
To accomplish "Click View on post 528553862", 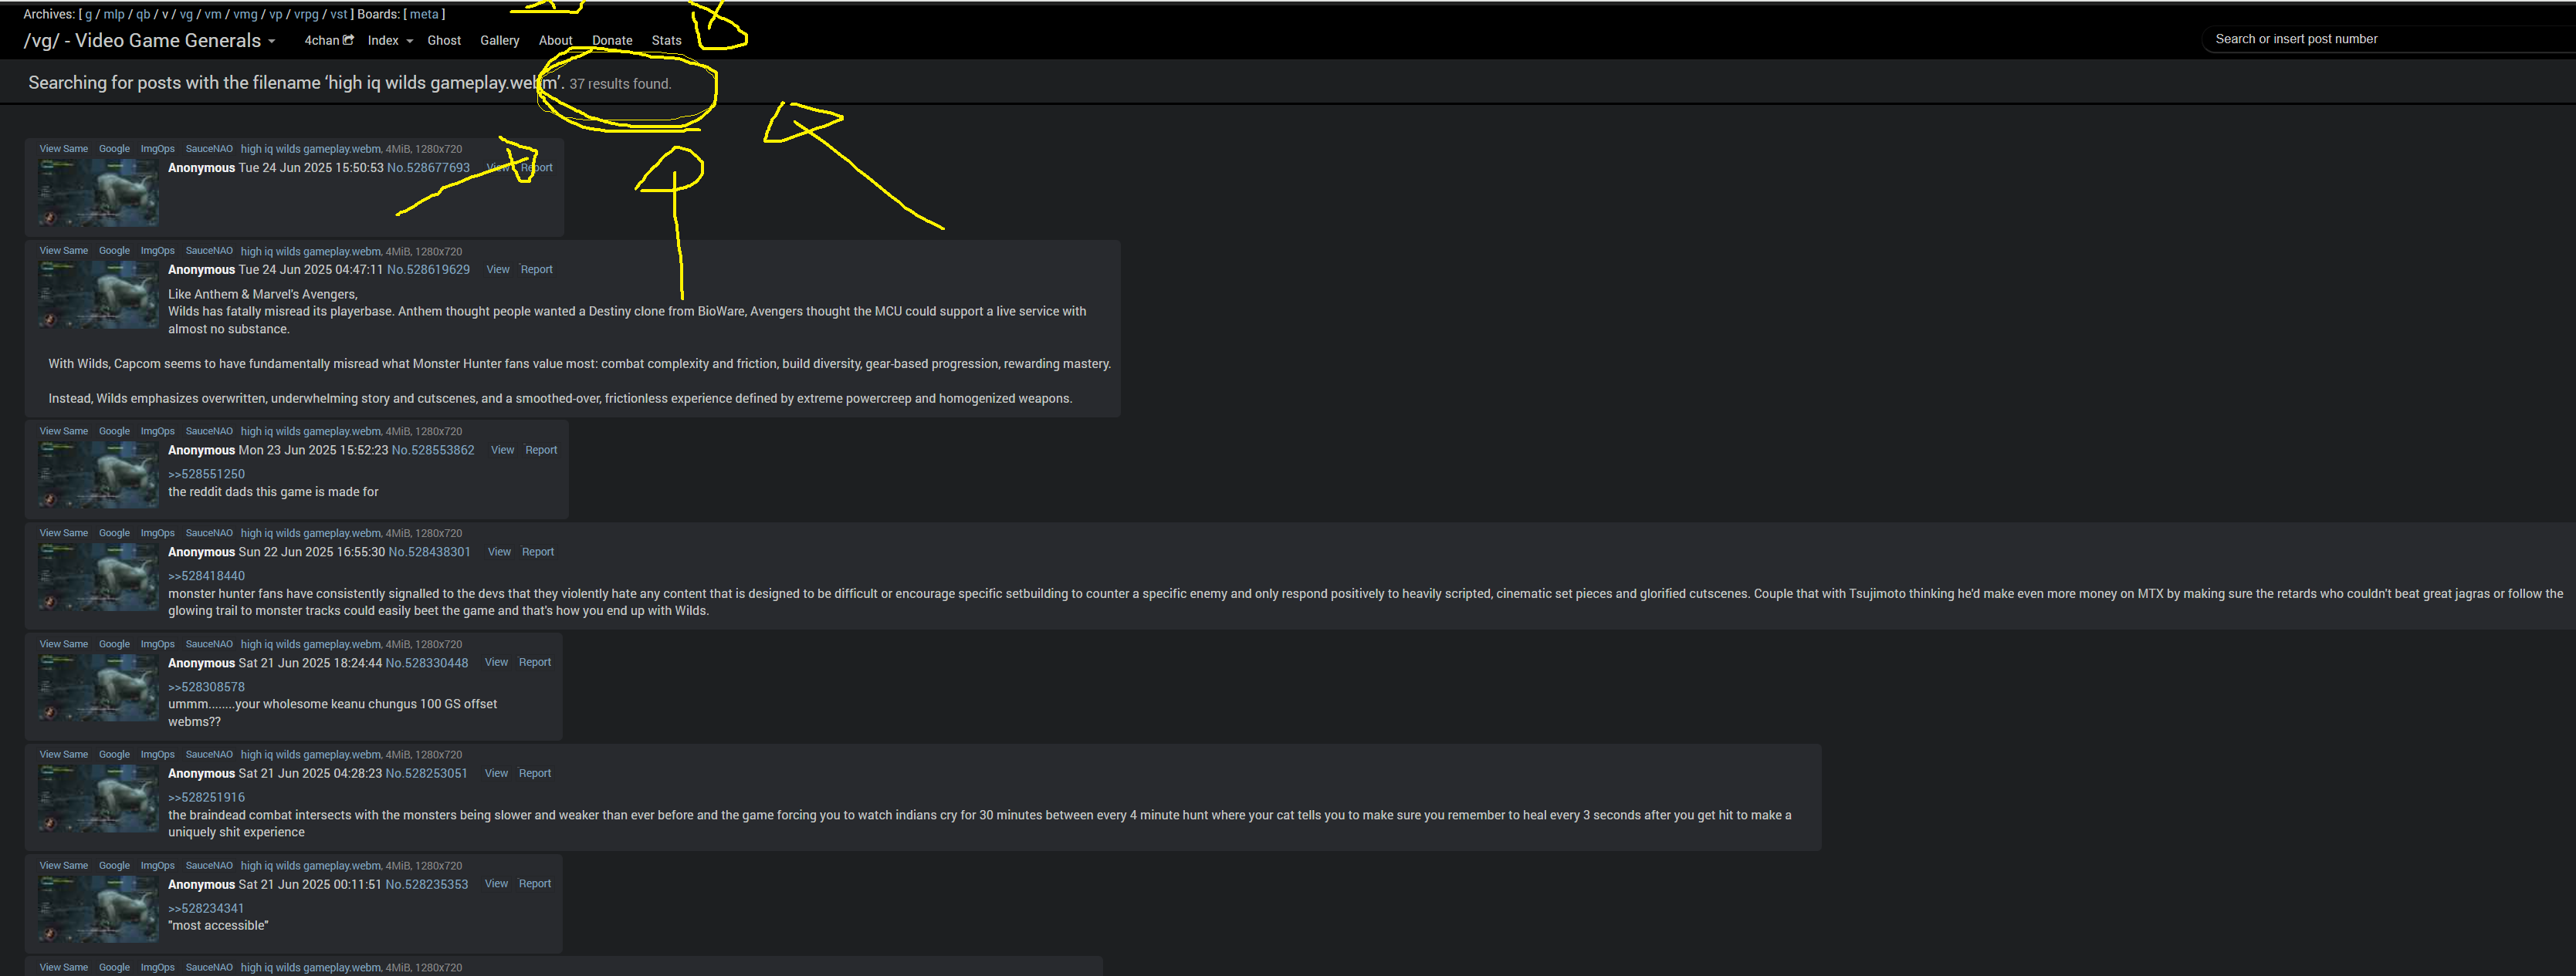I will (502, 451).
